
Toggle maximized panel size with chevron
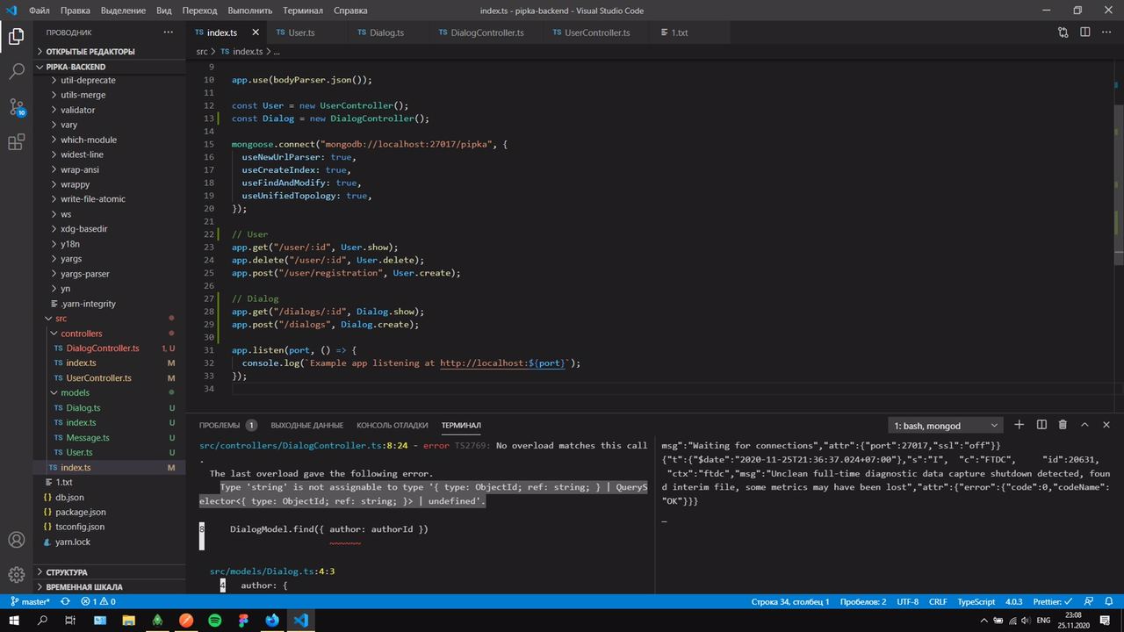pos(1084,425)
